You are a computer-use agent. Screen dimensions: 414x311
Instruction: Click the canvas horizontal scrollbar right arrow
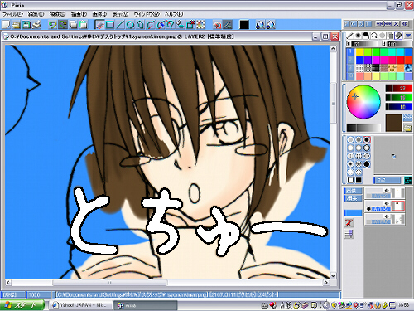pos(326,283)
